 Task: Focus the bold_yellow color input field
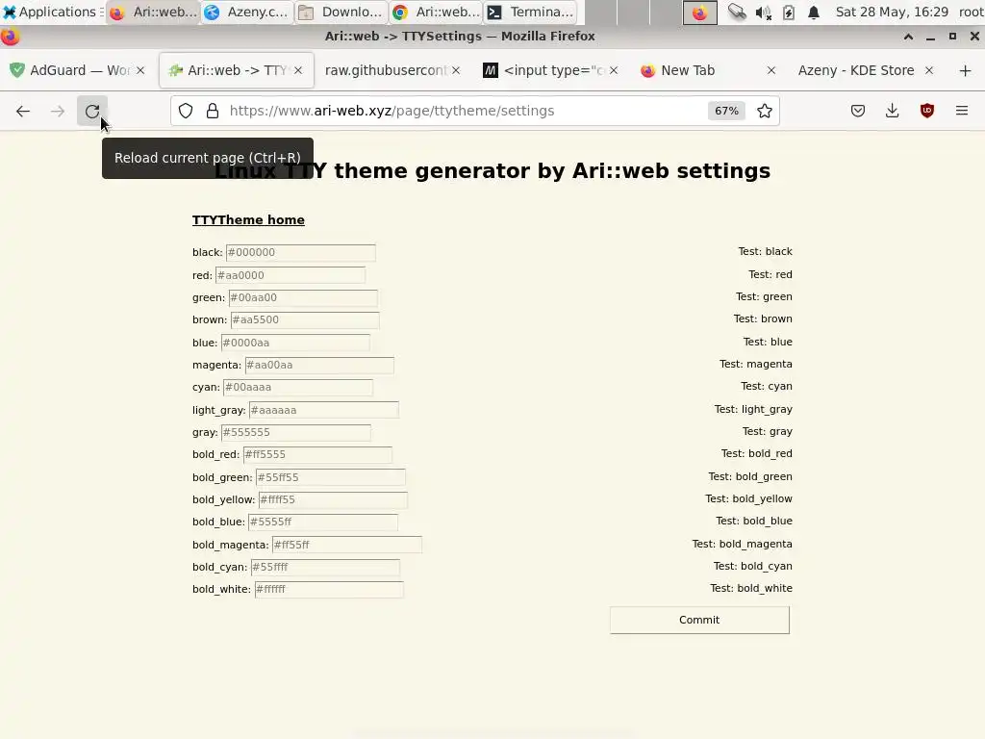coord(333,500)
